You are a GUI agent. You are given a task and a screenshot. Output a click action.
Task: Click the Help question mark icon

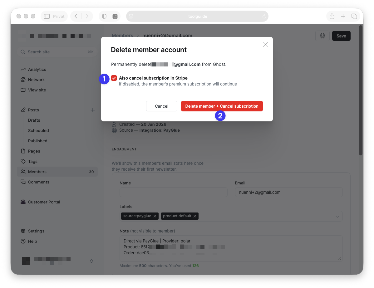coord(23,241)
